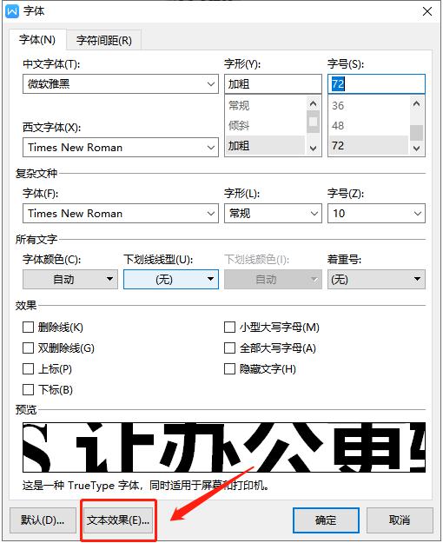Check the hidden text (隐藏文字) option
The image size is (443, 543).
(x=229, y=369)
